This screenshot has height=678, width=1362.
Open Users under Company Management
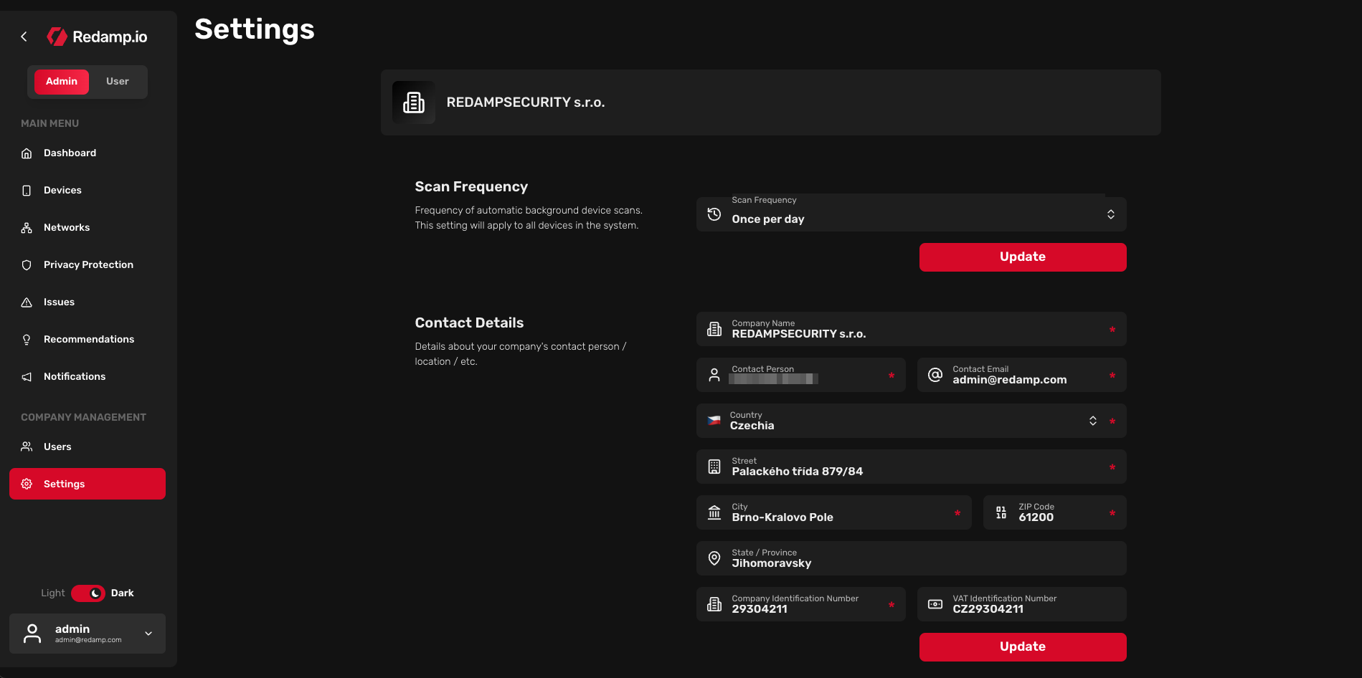pos(88,447)
